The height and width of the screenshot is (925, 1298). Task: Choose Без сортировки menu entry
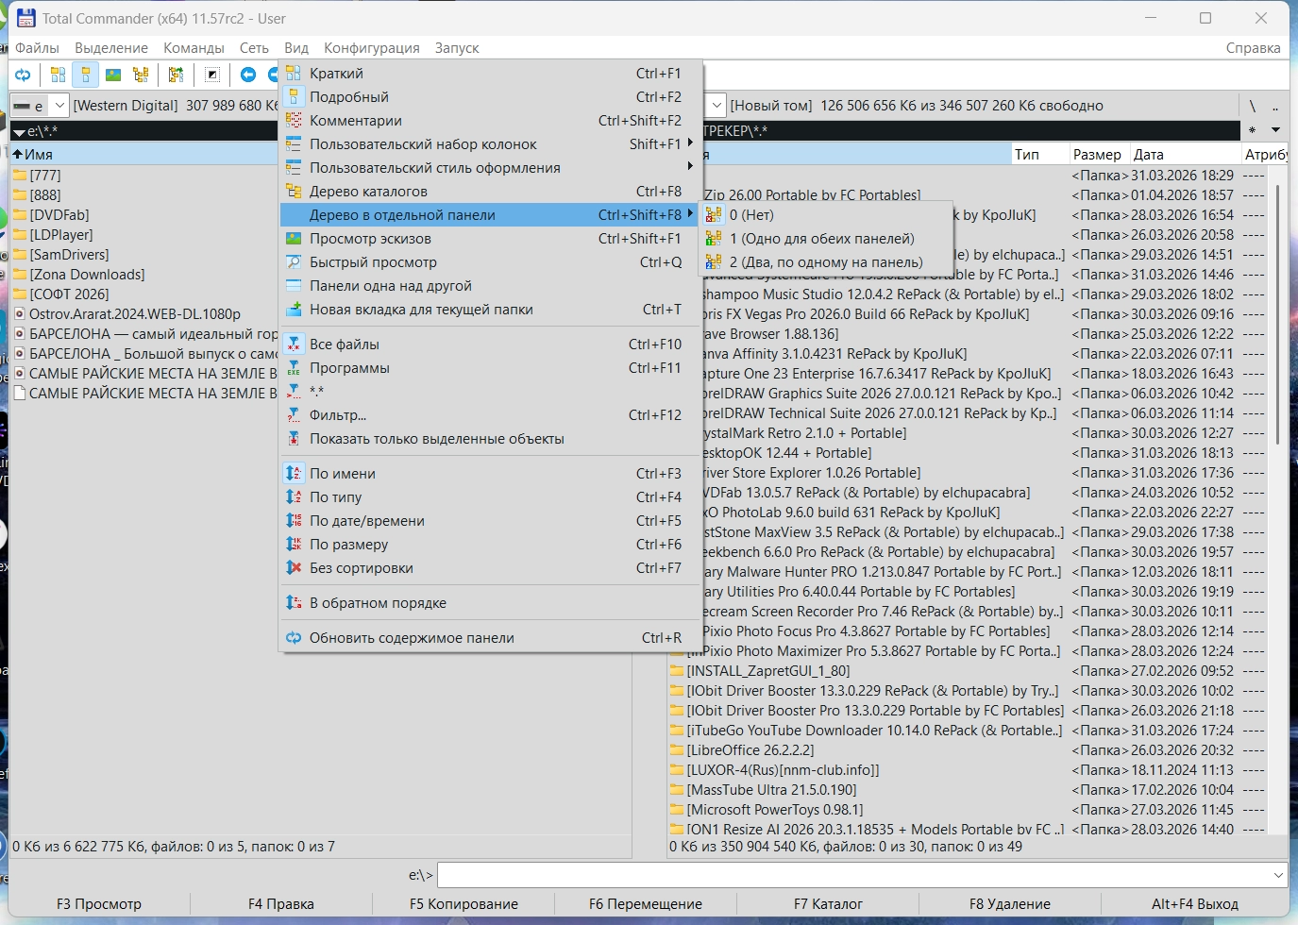(491, 568)
